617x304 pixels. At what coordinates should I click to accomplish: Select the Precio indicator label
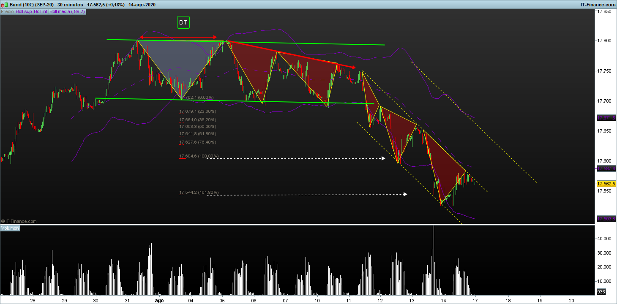tap(7, 12)
